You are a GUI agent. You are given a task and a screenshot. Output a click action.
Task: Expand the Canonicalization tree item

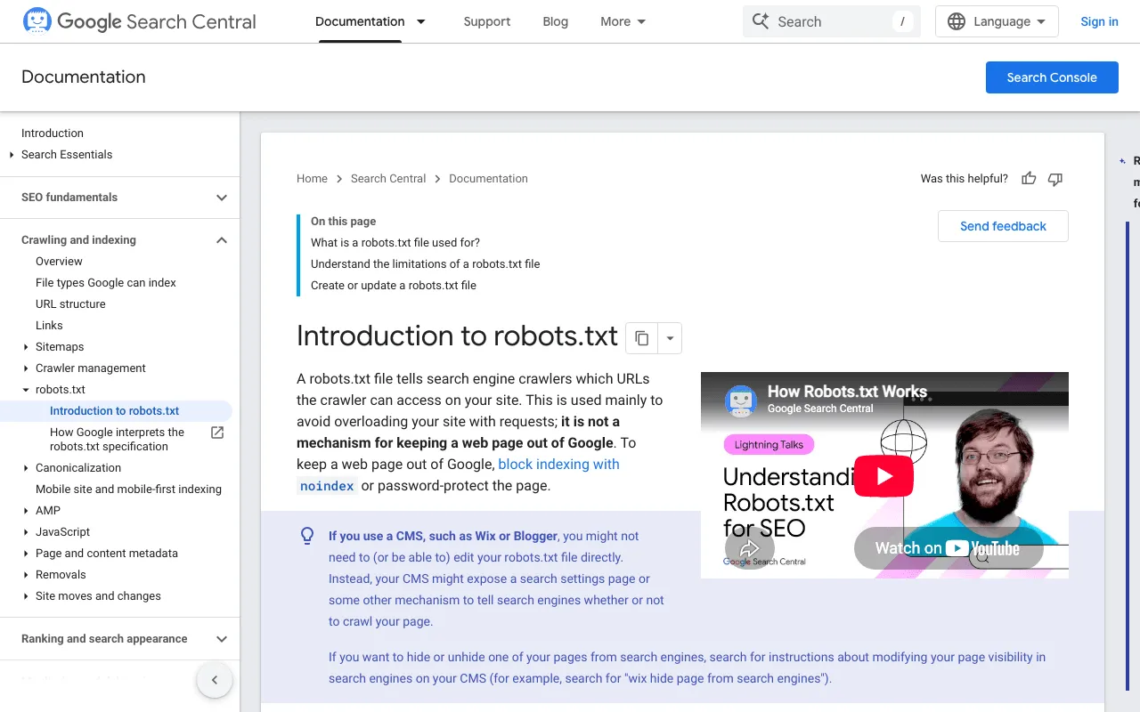26,468
